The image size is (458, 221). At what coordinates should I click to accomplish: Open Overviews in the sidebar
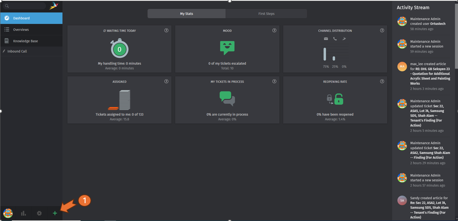tap(21, 30)
